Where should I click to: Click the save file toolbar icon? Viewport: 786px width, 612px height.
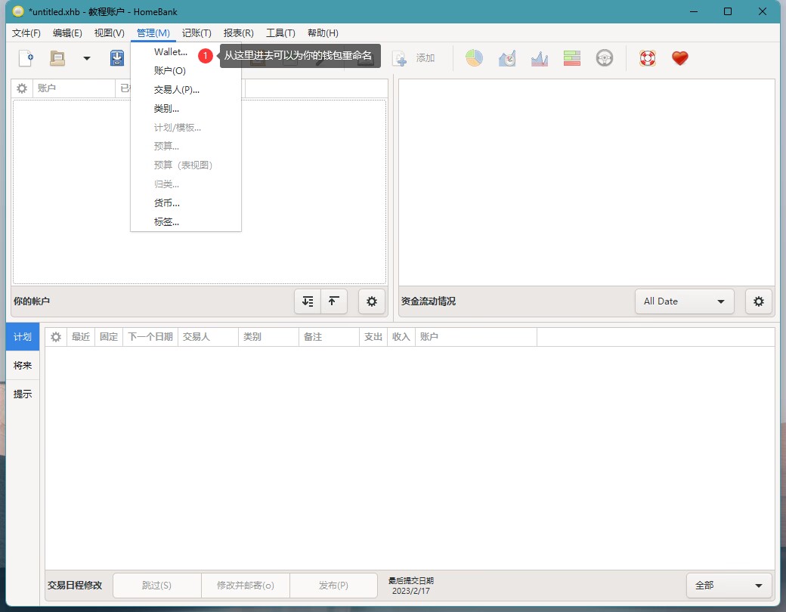[x=117, y=58]
